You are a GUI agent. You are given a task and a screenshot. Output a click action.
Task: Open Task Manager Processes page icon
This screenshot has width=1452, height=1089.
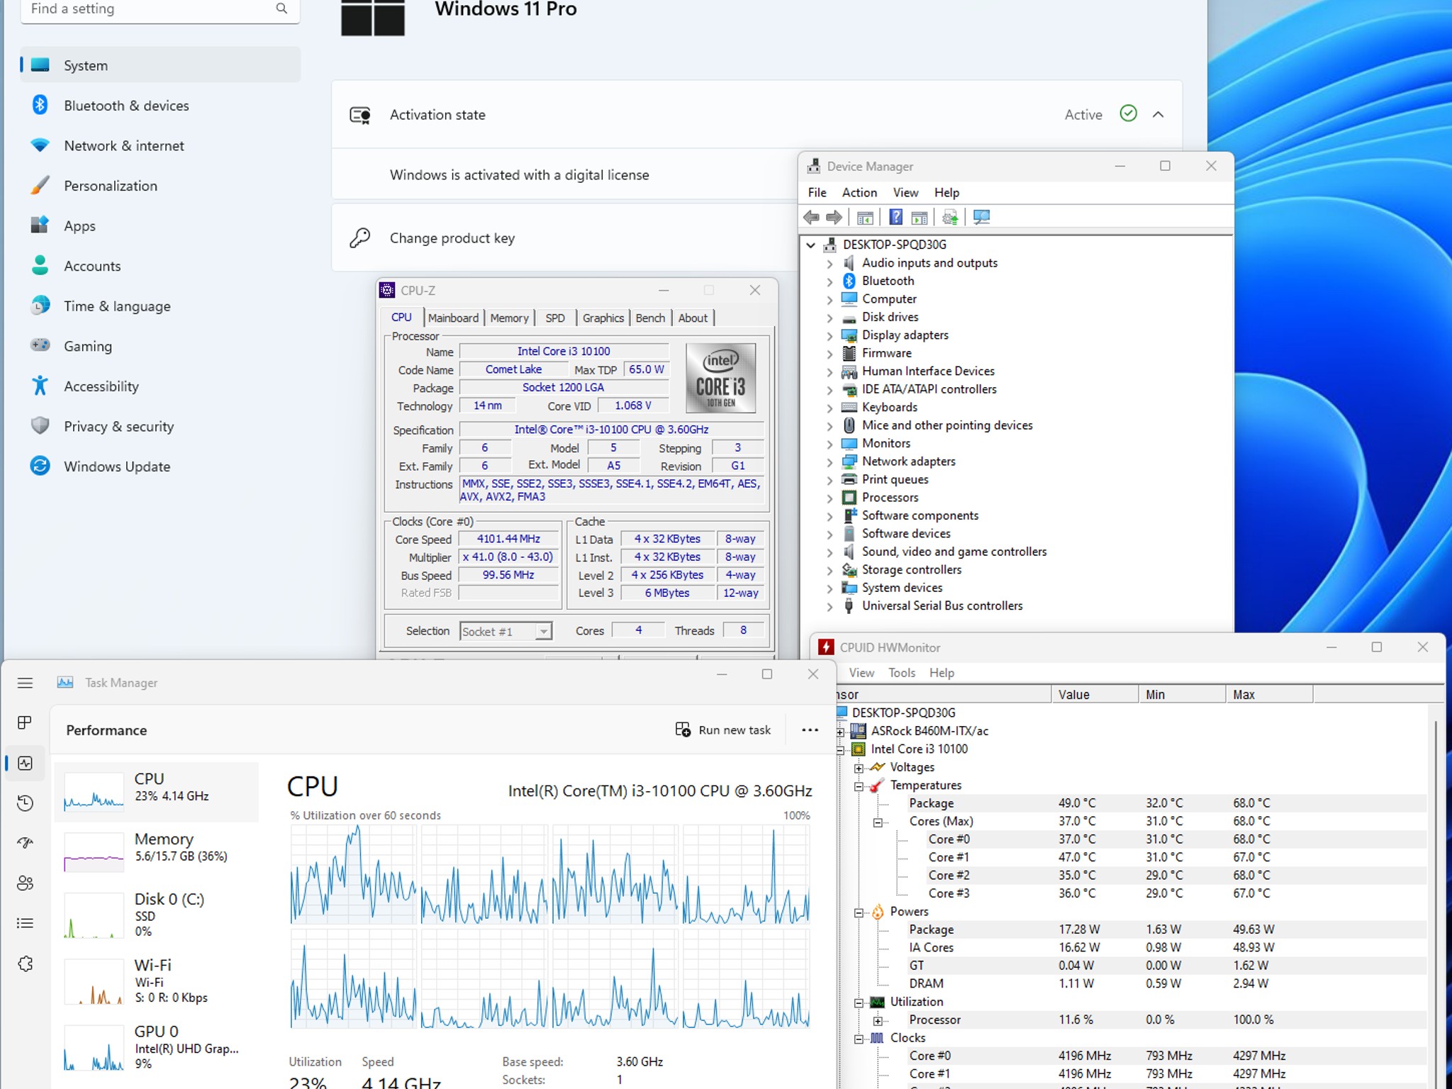pos(25,722)
